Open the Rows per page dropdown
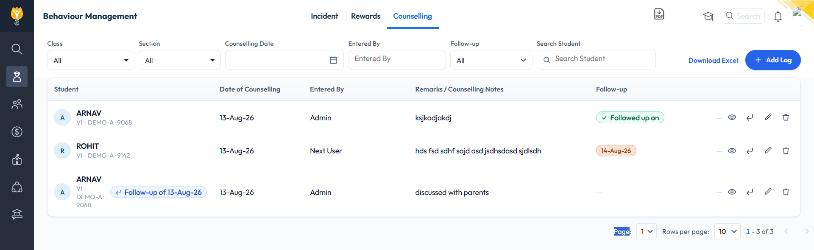The height and width of the screenshot is (250, 814). (x=727, y=231)
